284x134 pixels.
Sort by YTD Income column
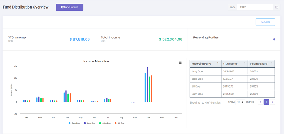click(234, 64)
